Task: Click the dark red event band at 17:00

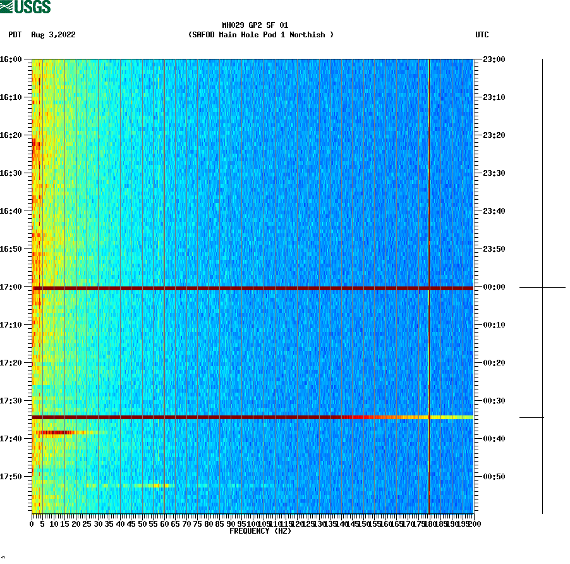Action: click(253, 287)
